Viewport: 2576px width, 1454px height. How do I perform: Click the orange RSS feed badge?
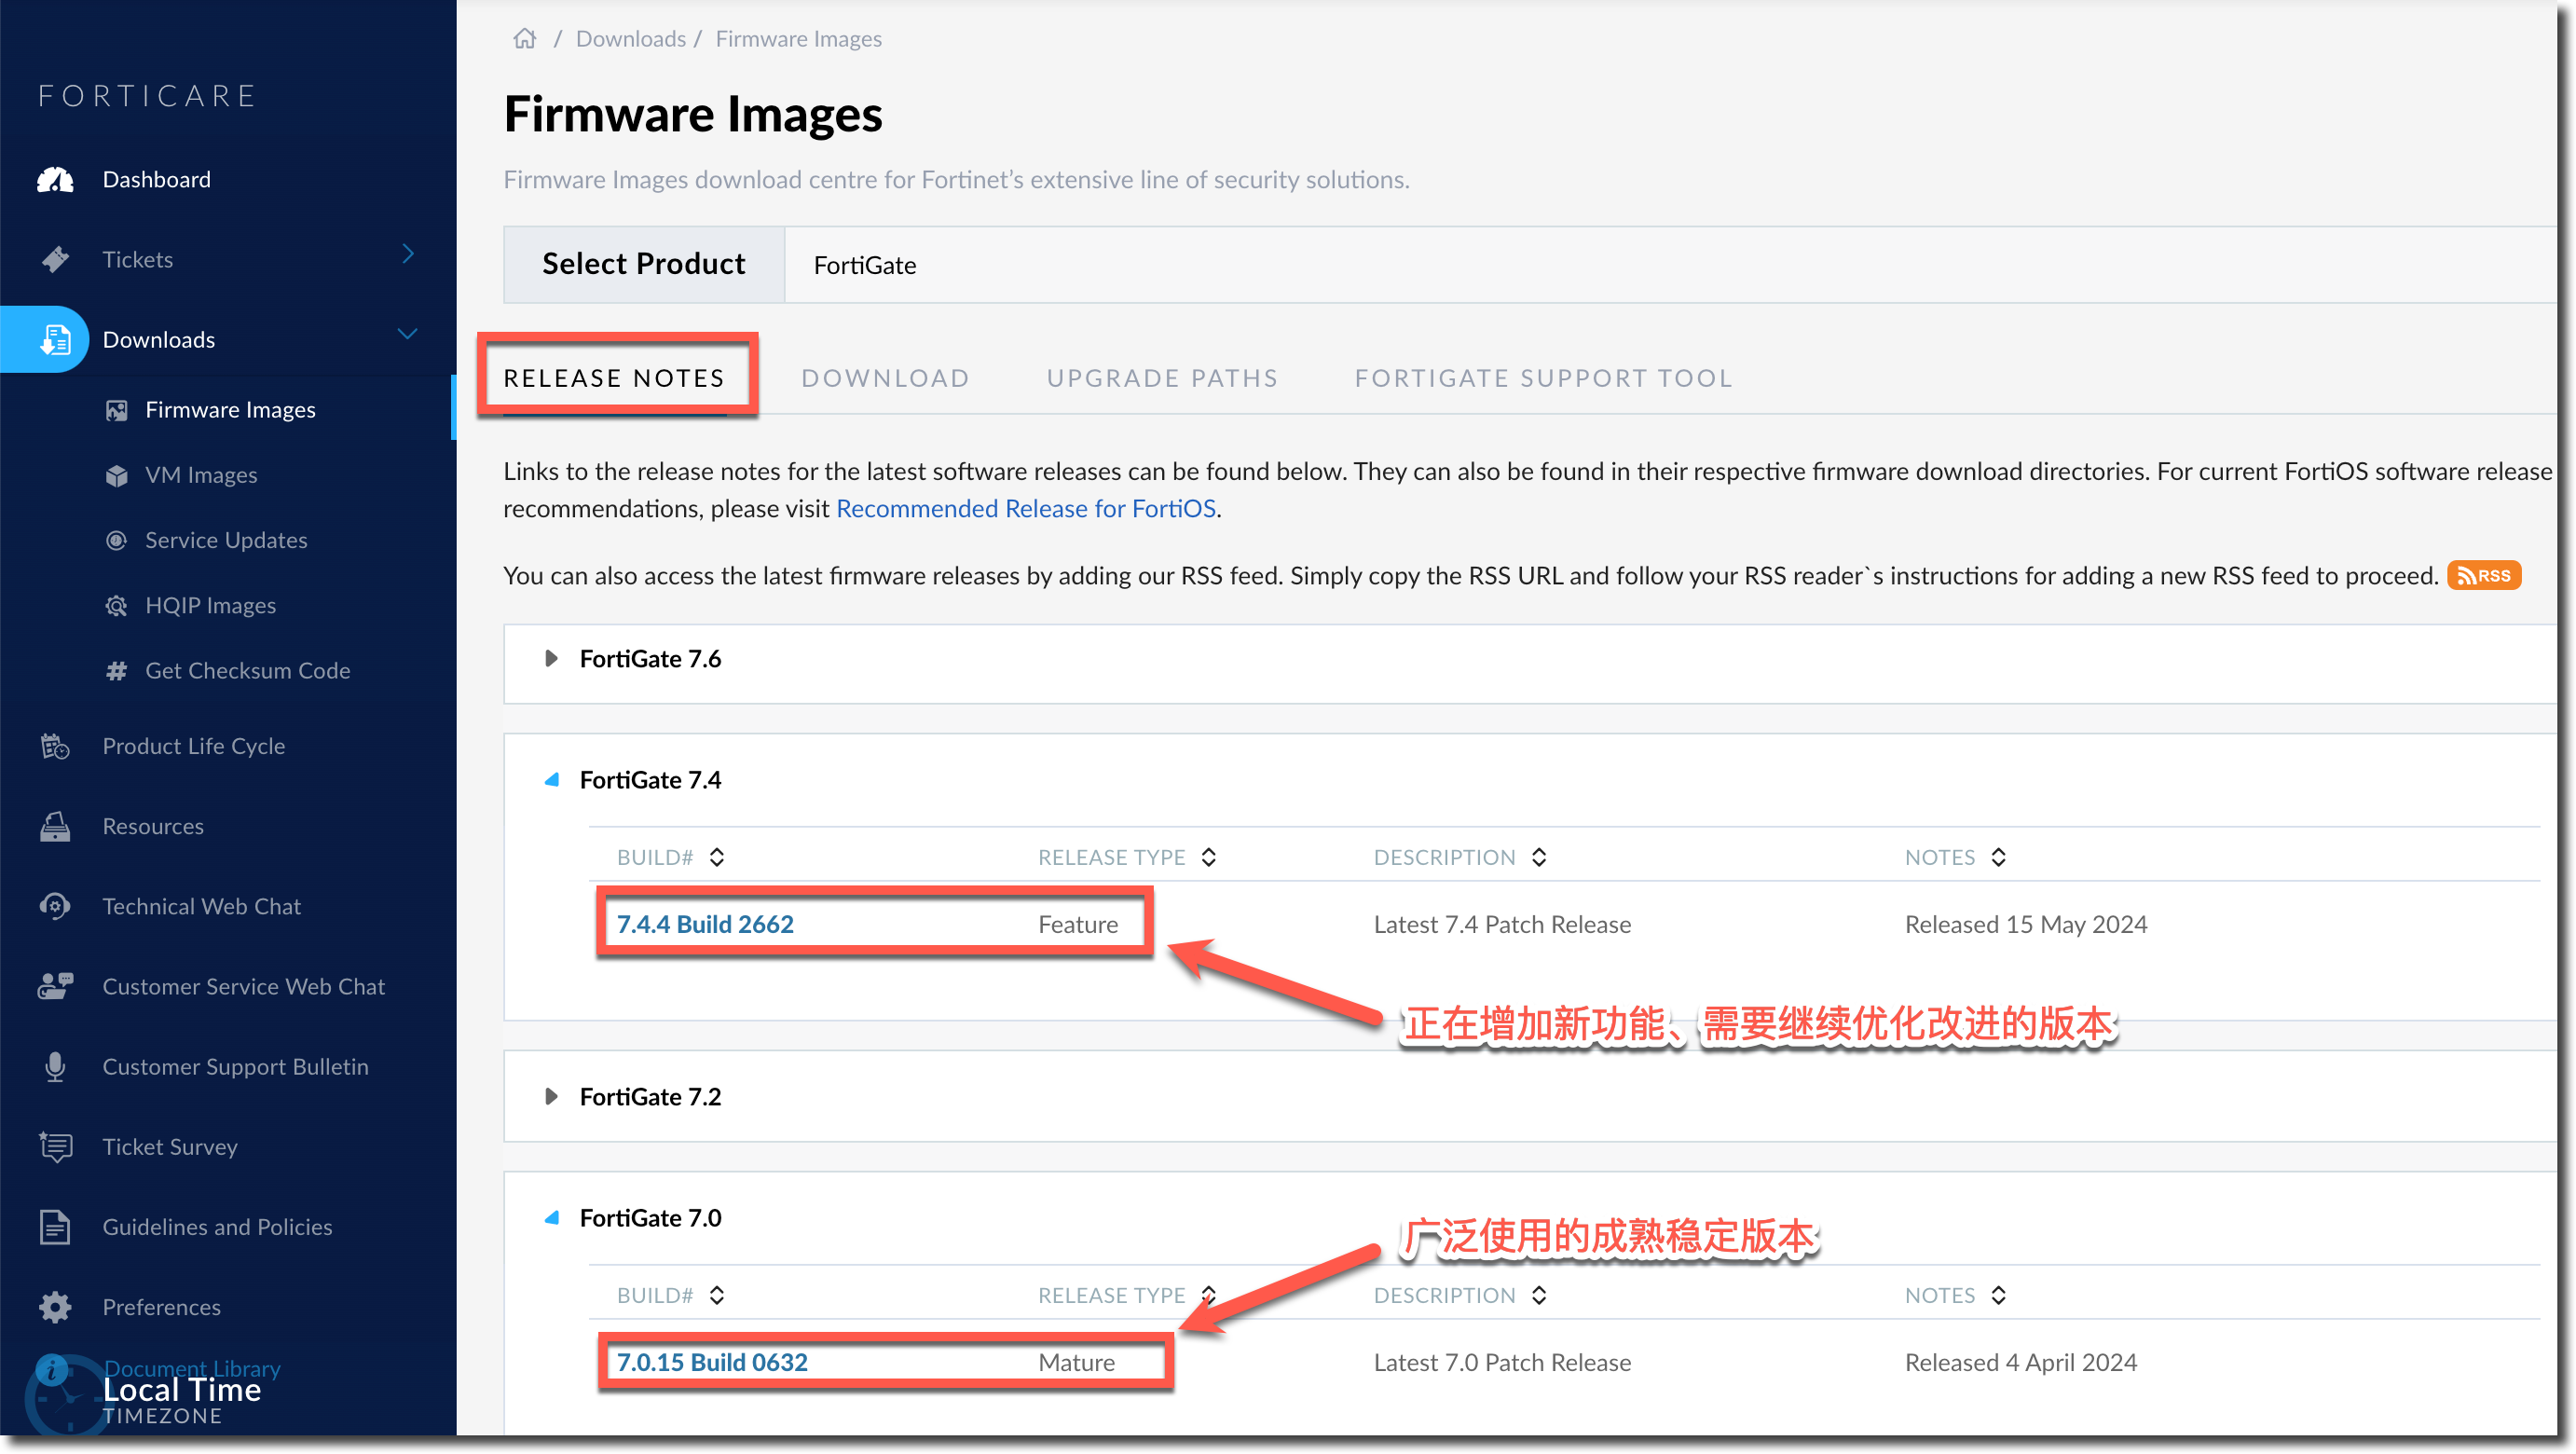(x=2484, y=576)
